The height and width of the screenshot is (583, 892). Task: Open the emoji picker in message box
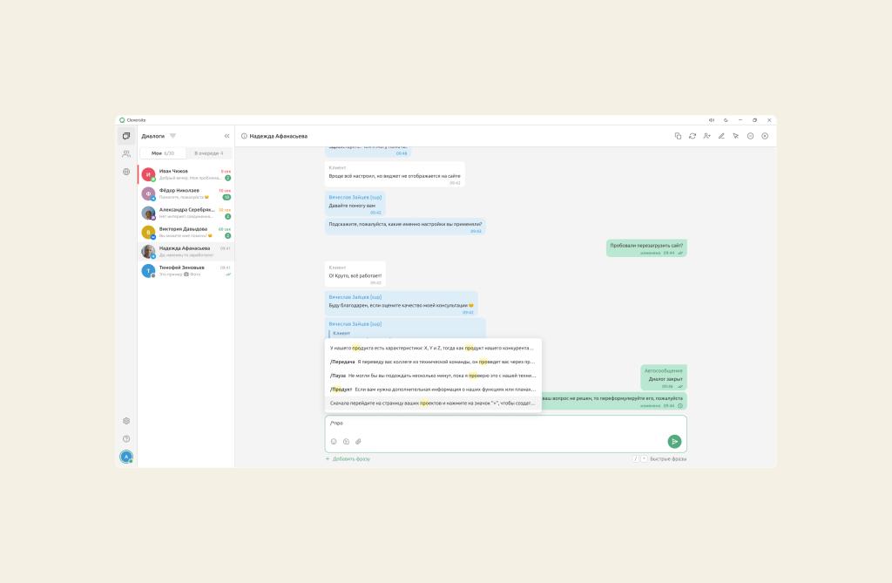[x=334, y=441]
